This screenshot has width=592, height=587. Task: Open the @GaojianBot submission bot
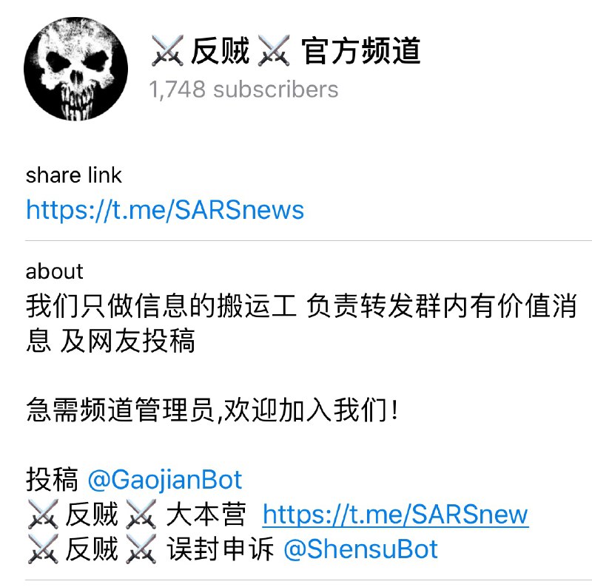(164, 480)
